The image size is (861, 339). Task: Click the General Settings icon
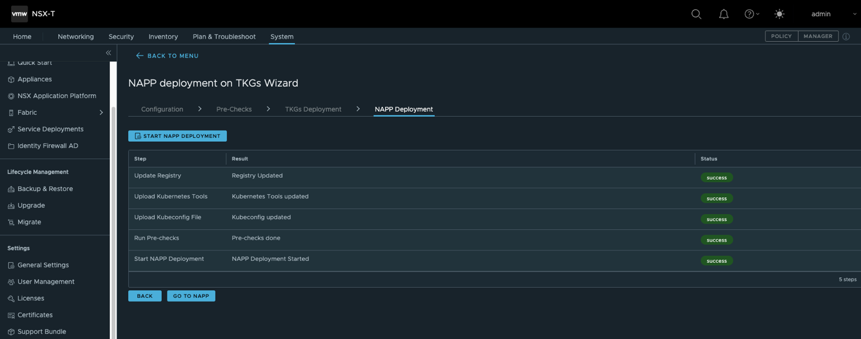(11, 265)
